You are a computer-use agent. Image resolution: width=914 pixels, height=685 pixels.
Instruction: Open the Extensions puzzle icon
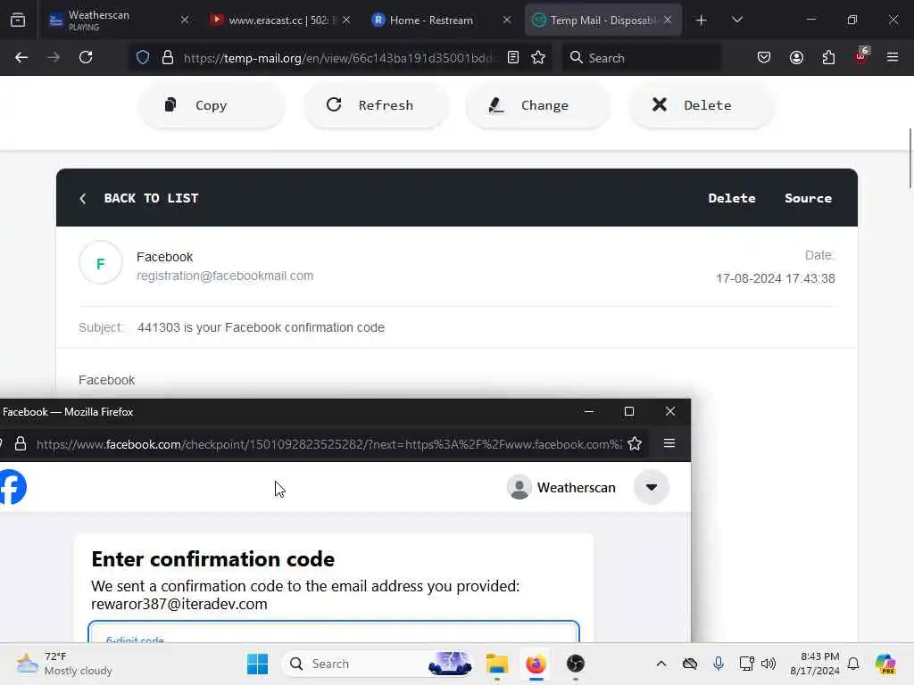[x=828, y=58]
